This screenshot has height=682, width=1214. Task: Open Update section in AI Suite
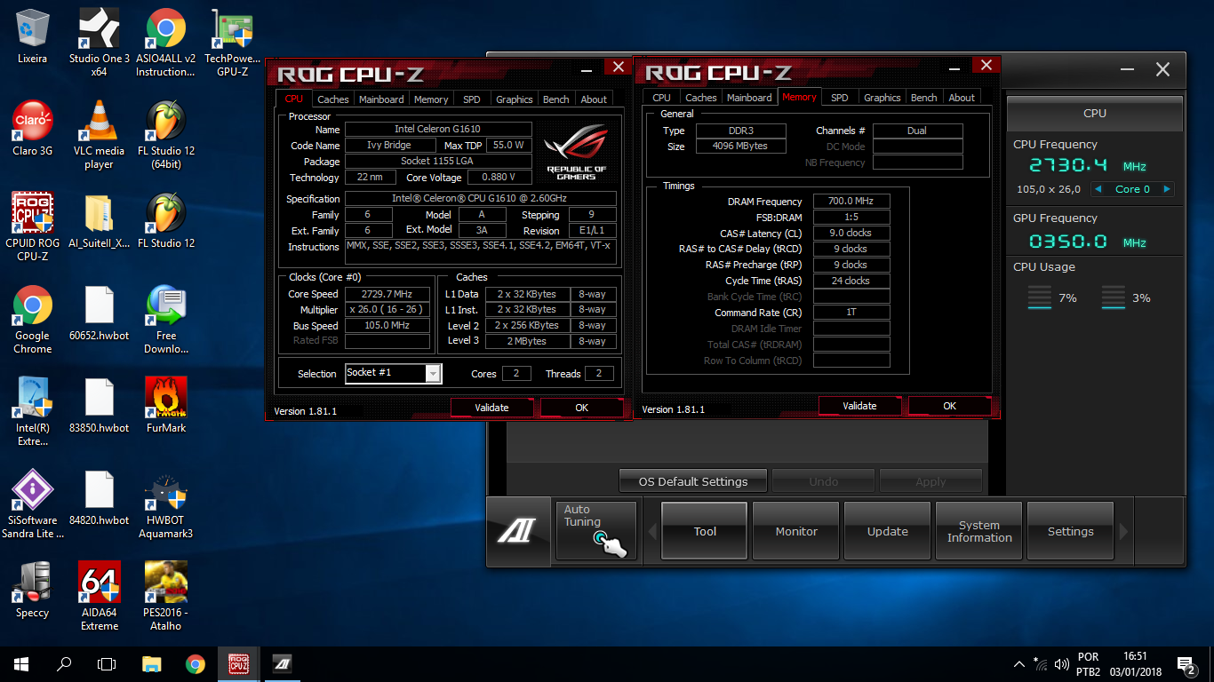888,531
